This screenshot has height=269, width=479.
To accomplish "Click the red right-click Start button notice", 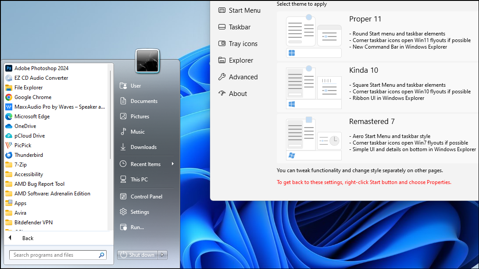I will (x=364, y=182).
